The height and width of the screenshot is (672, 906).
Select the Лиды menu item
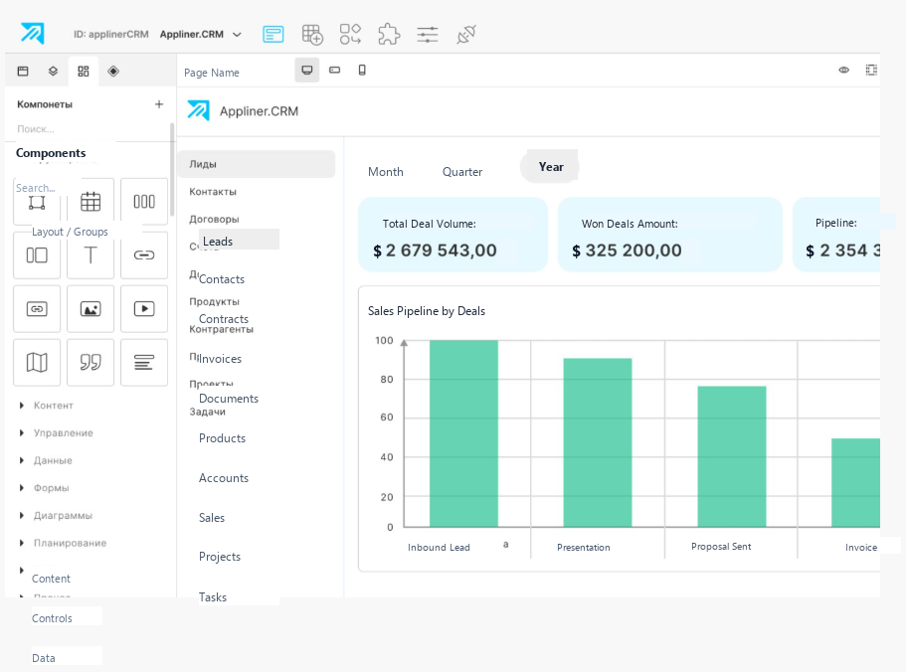point(256,164)
